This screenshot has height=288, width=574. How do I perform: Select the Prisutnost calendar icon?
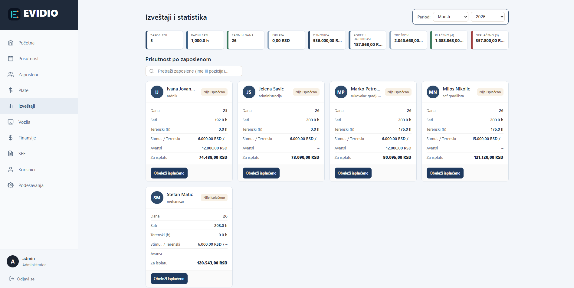point(11,58)
